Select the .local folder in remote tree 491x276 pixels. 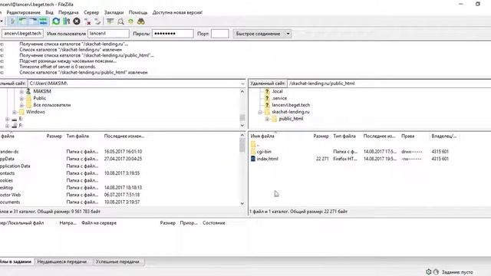[277, 91]
